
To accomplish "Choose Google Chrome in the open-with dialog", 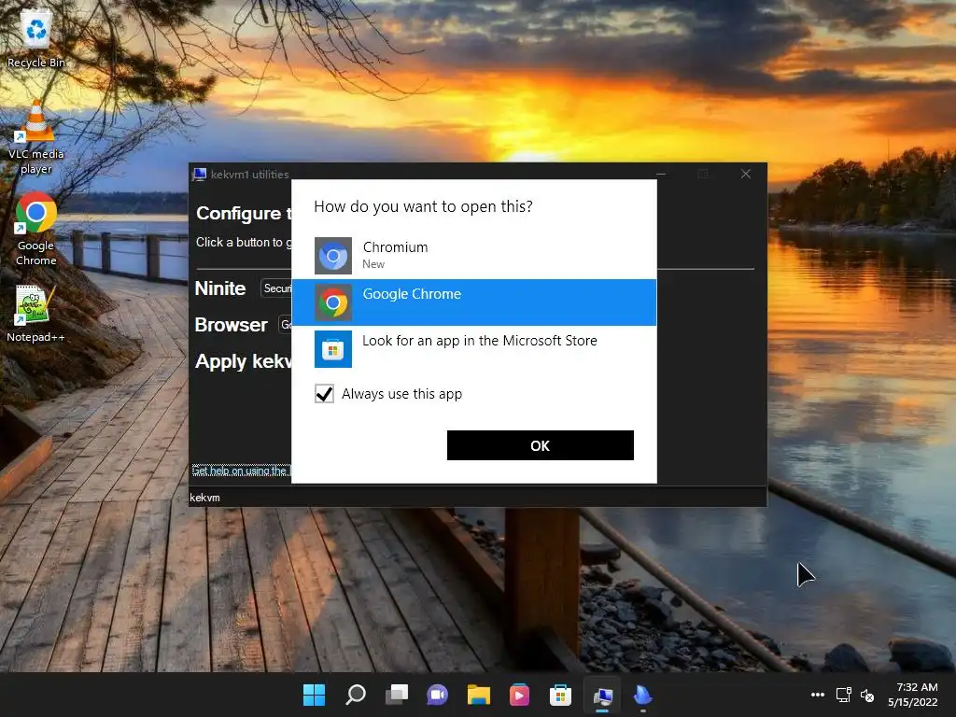I will click(473, 302).
